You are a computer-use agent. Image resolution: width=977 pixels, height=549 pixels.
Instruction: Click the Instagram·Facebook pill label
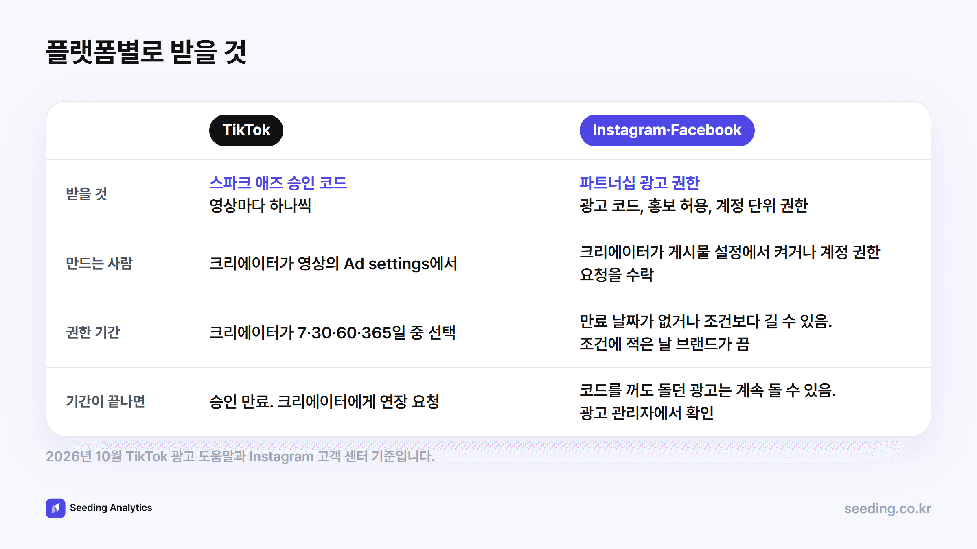pyautogui.click(x=667, y=130)
